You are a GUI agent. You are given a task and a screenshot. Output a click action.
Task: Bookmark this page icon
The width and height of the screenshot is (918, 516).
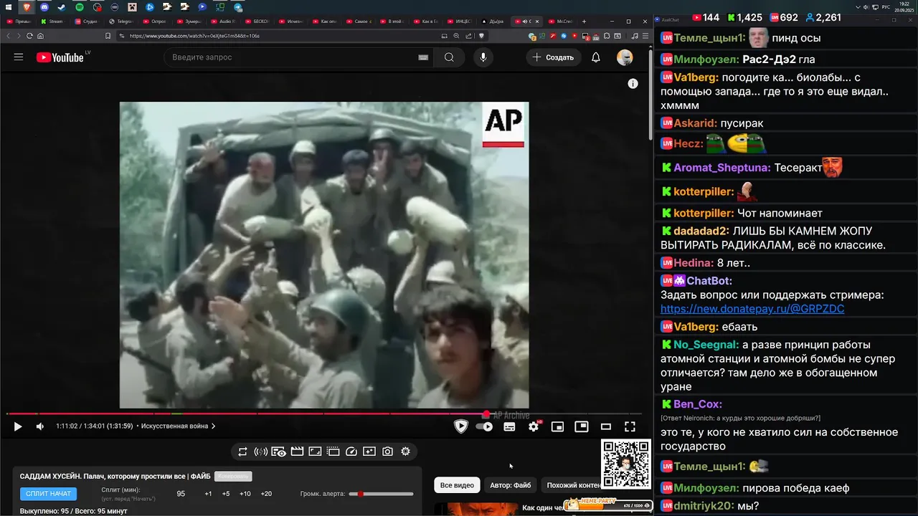[108, 36]
